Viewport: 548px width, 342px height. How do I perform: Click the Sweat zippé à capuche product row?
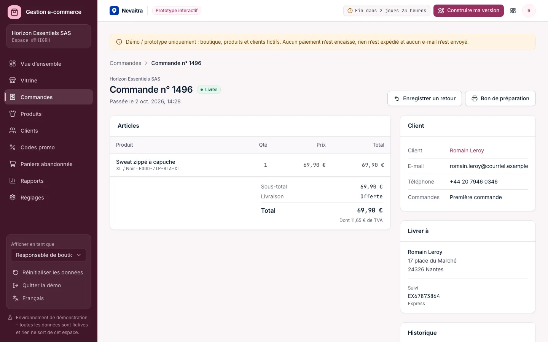250,165
